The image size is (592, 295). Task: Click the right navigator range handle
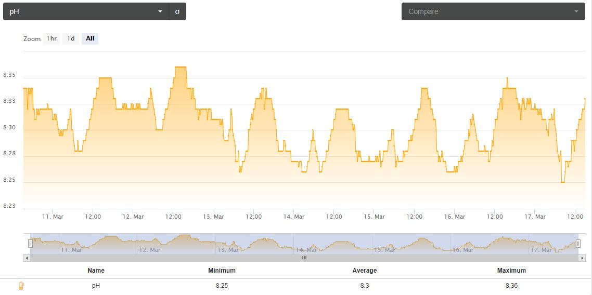pos(578,244)
